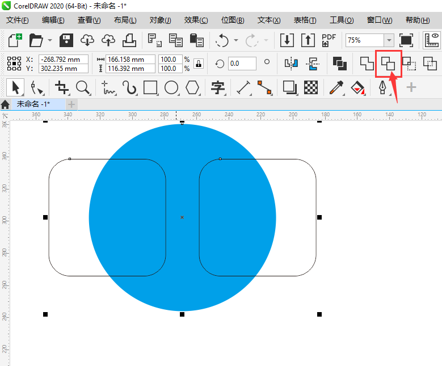
Task: Switch to the 未命名 -1* document tab
Action: click(33, 104)
